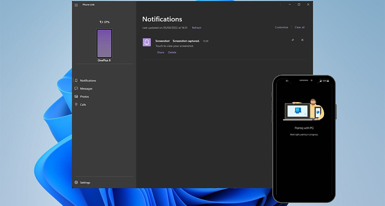Click the phone battery 37% indicator
Screen dimensions: 385x206
(x=104, y=22)
